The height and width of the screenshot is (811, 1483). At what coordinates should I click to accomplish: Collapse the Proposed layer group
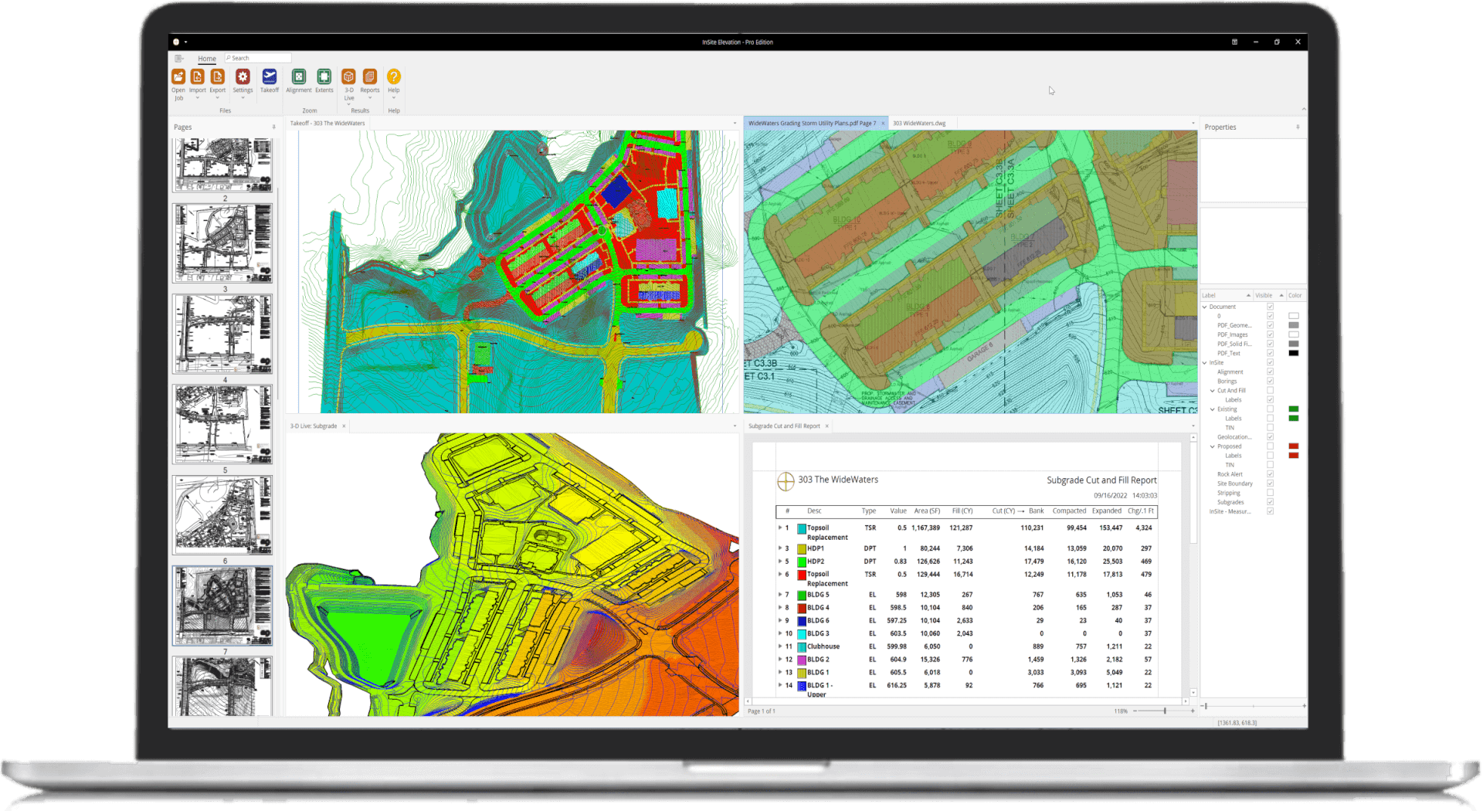1212,446
